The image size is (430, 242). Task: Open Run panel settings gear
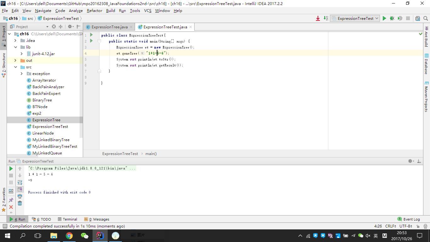411,161
